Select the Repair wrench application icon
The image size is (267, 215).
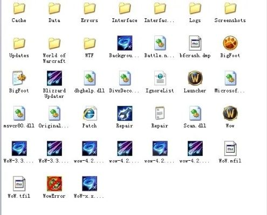(125, 113)
